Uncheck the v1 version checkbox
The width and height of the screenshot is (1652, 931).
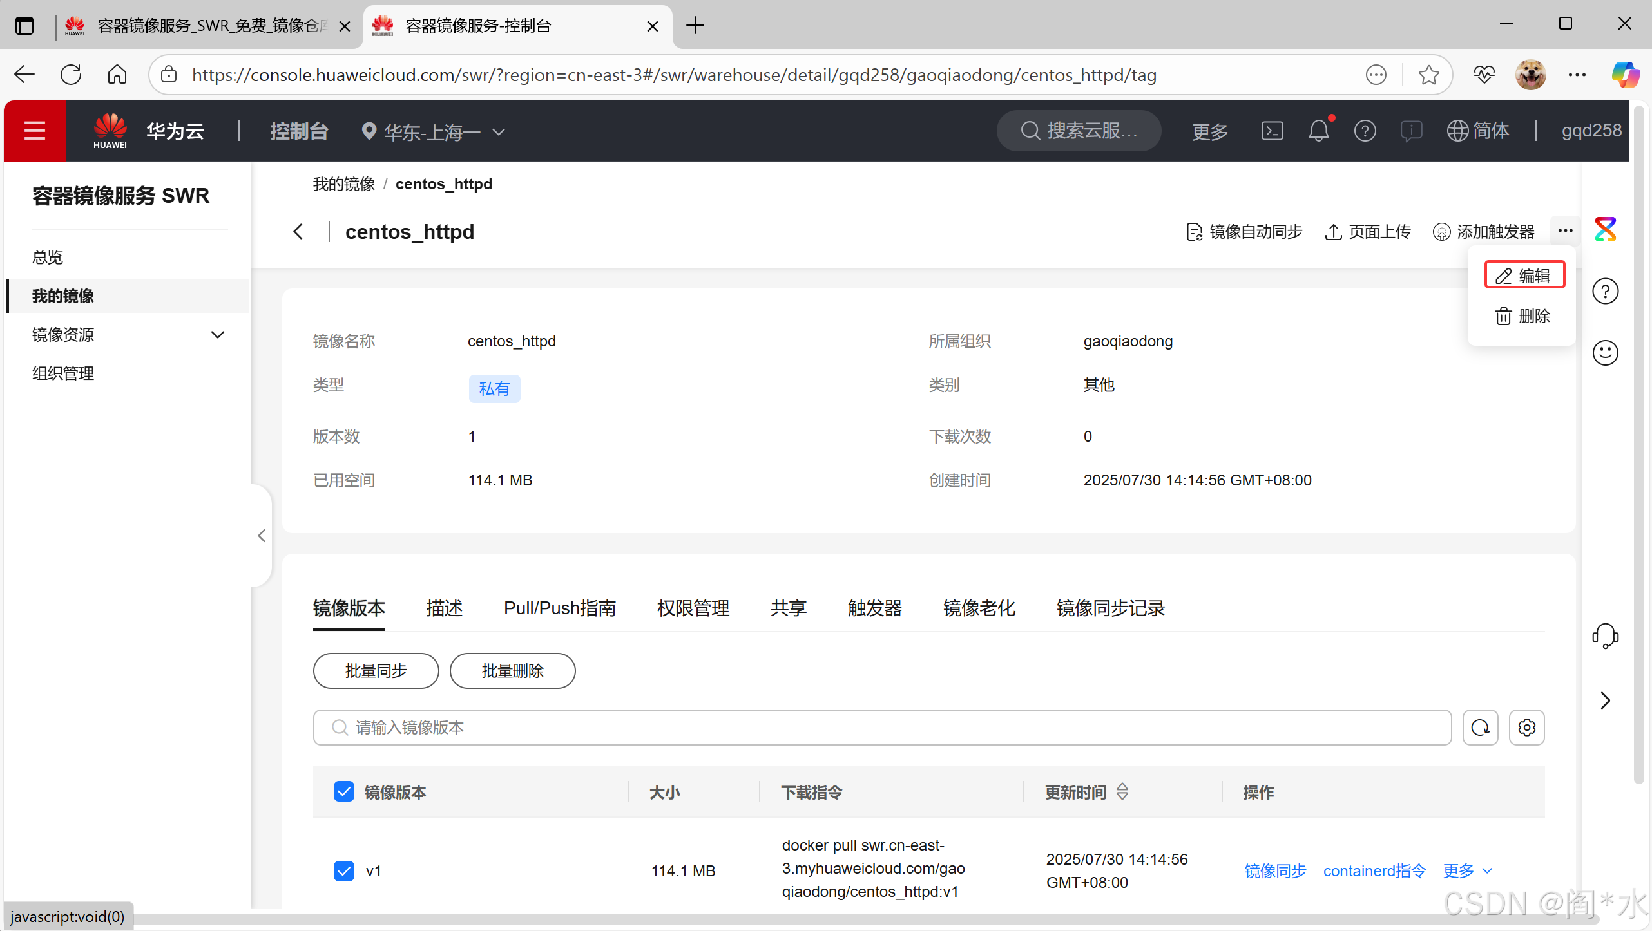tap(344, 871)
